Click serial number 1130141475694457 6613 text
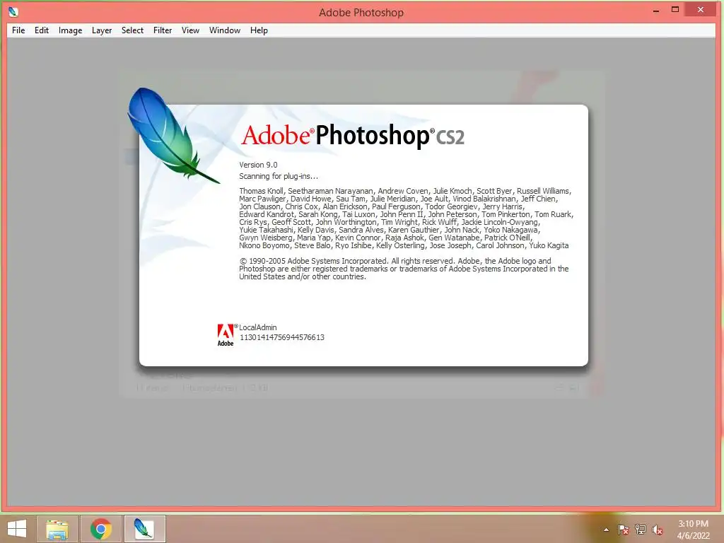Image resolution: width=724 pixels, height=543 pixels. [x=281, y=337]
